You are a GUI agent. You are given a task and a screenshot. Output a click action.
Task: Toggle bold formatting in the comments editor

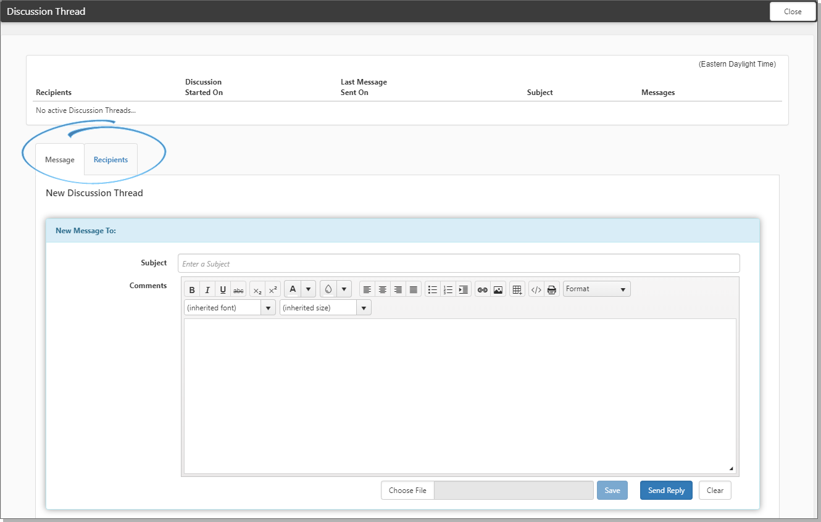click(x=192, y=289)
